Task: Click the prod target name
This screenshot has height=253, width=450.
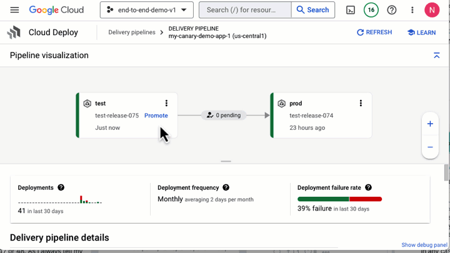Action: (x=296, y=103)
